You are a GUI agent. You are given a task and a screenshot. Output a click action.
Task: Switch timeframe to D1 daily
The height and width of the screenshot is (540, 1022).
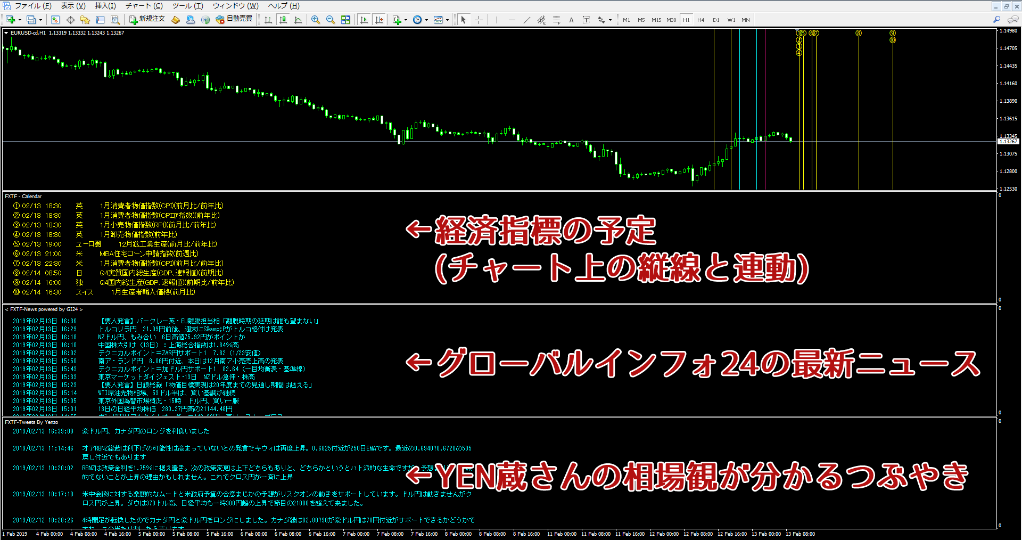(x=716, y=20)
